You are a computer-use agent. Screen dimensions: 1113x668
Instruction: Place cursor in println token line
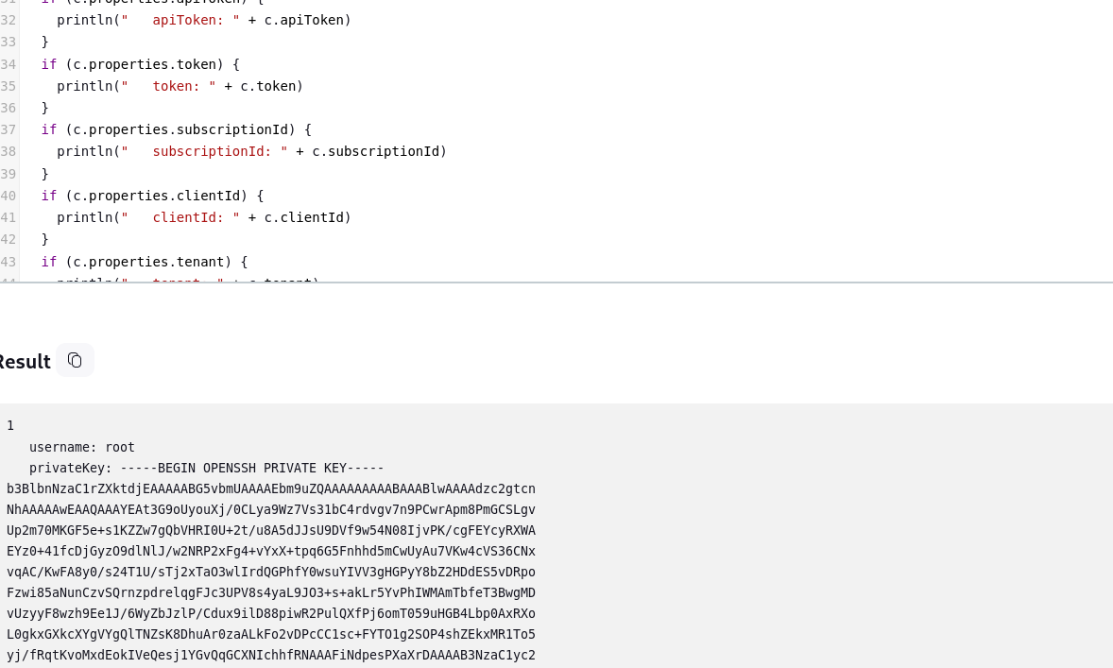click(x=180, y=87)
